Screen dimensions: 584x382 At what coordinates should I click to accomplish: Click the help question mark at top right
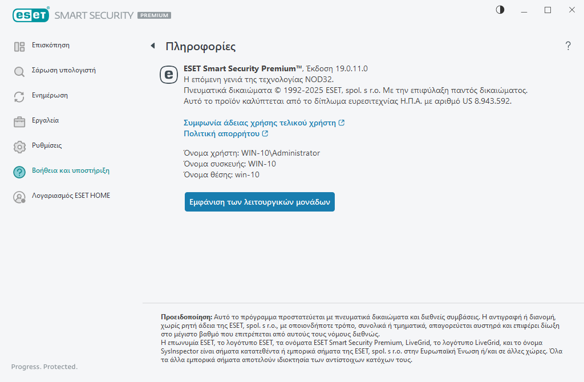pyautogui.click(x=568, y=46)
